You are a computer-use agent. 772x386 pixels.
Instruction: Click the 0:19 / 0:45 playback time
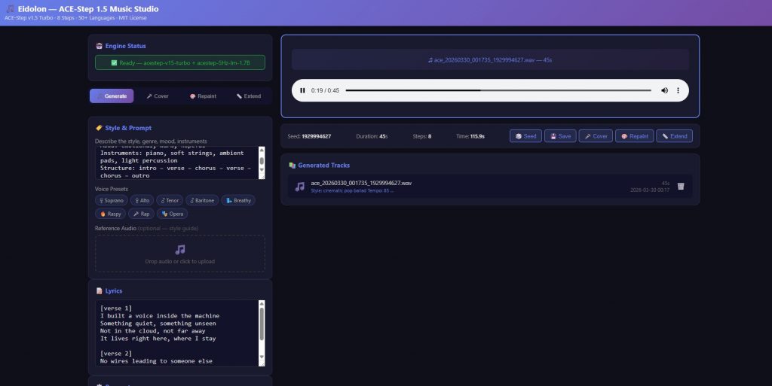pos(325,90)
